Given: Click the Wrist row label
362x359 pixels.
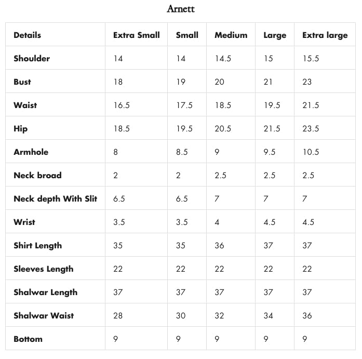Looking at the screenshot, I should pyautogui.click(x=24, y=222).
